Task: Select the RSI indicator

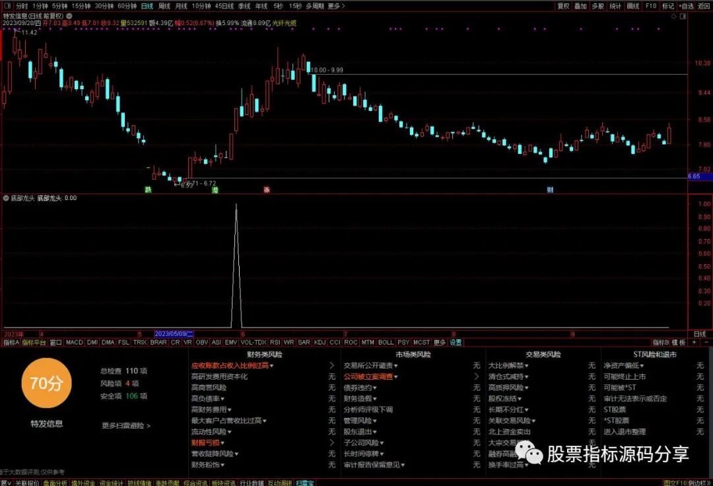Action: [x=275, y=342]
